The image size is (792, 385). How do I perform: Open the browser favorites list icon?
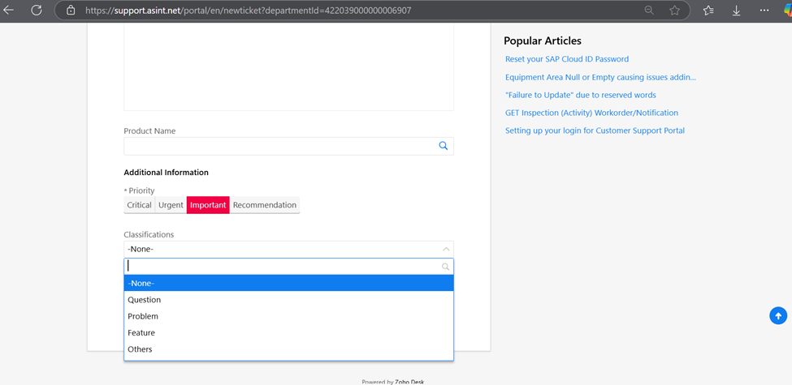pos(708,11)
